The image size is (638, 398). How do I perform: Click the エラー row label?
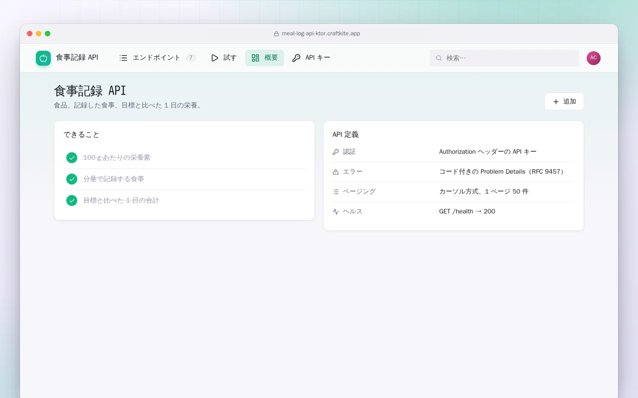click(x=353, y=172)
